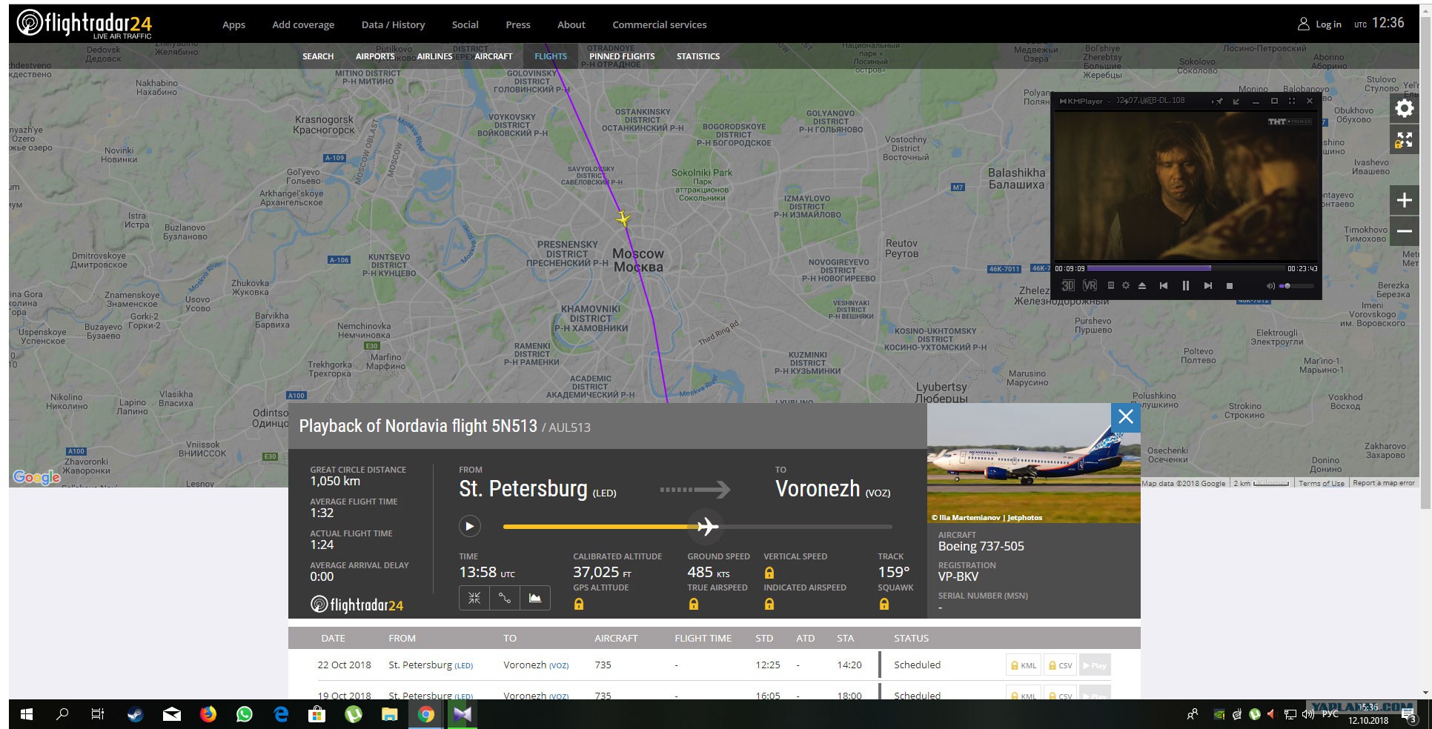Click the Google logo on the map
1432x729 pixels.
37,478
